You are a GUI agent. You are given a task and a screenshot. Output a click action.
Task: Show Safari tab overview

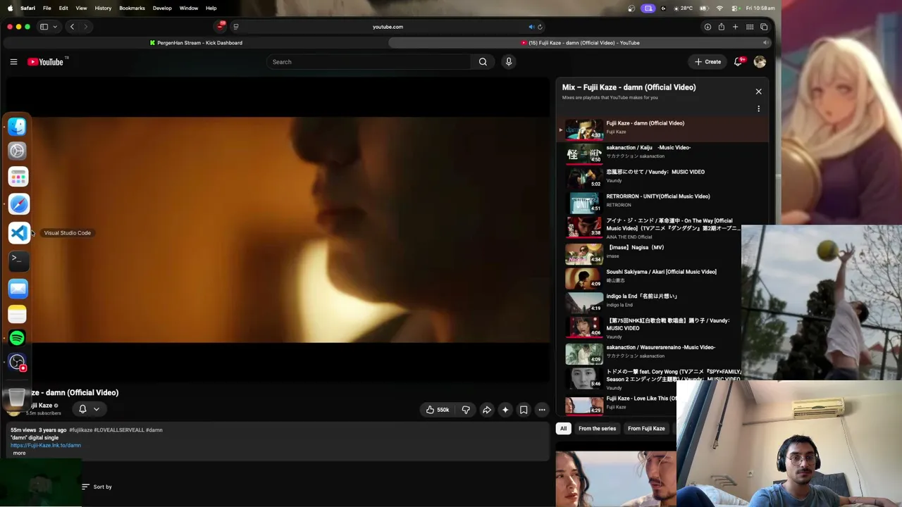point(763,27)
